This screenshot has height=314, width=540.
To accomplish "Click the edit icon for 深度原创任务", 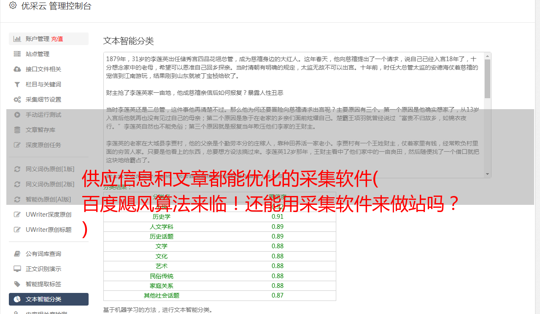I will pos(17,145).
